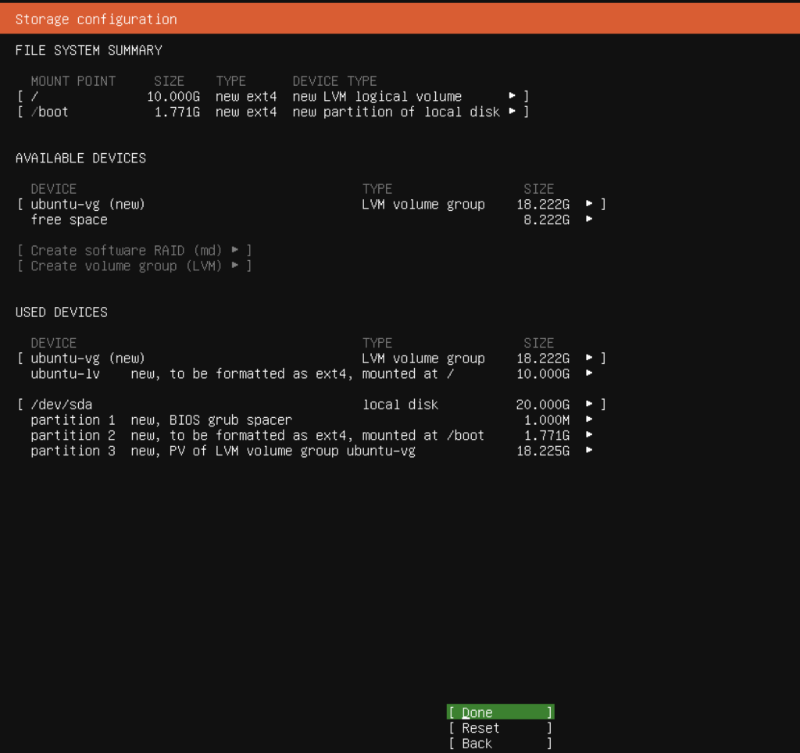Click the arrow next to ubuntu-lv 10.000G
Image resolution: width=800 pixels, height=753 pixels.
click(x=588, y=373)
